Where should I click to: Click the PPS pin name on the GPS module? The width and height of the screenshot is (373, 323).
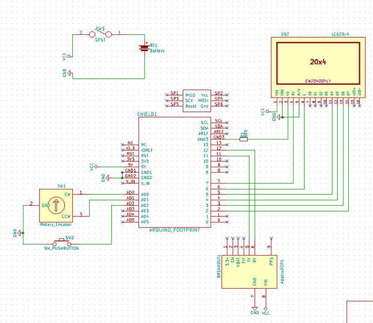pos(271,262)
